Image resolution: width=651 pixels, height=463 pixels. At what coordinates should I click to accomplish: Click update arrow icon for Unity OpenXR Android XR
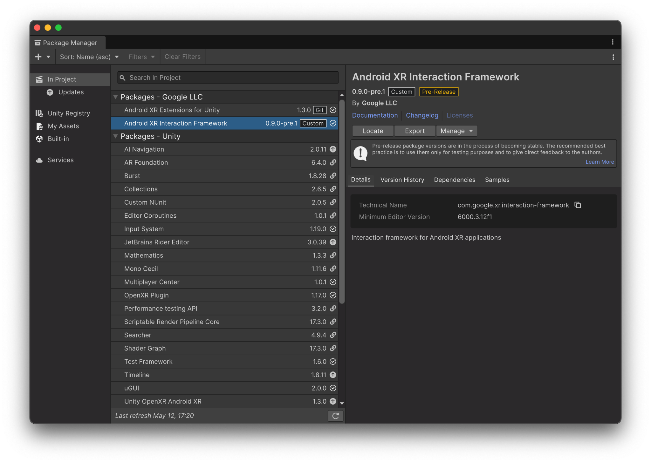tap(333, 401)
